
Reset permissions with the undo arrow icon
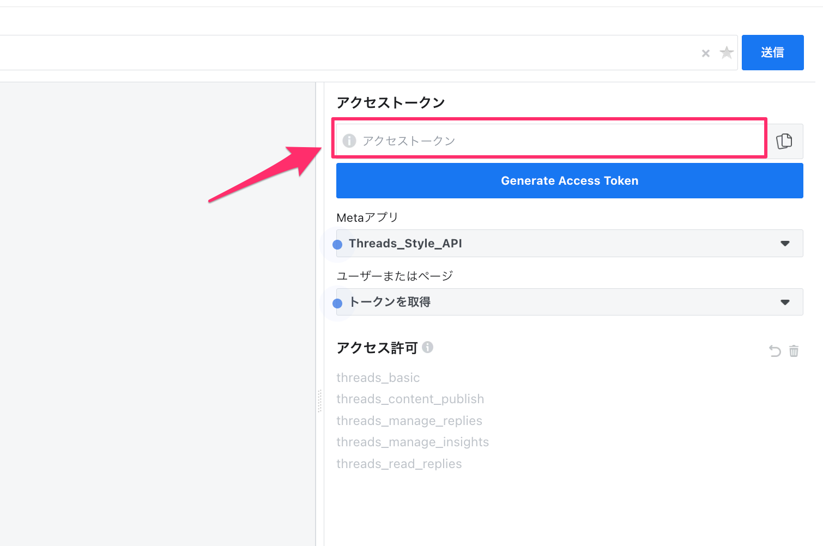coord(774,351)
